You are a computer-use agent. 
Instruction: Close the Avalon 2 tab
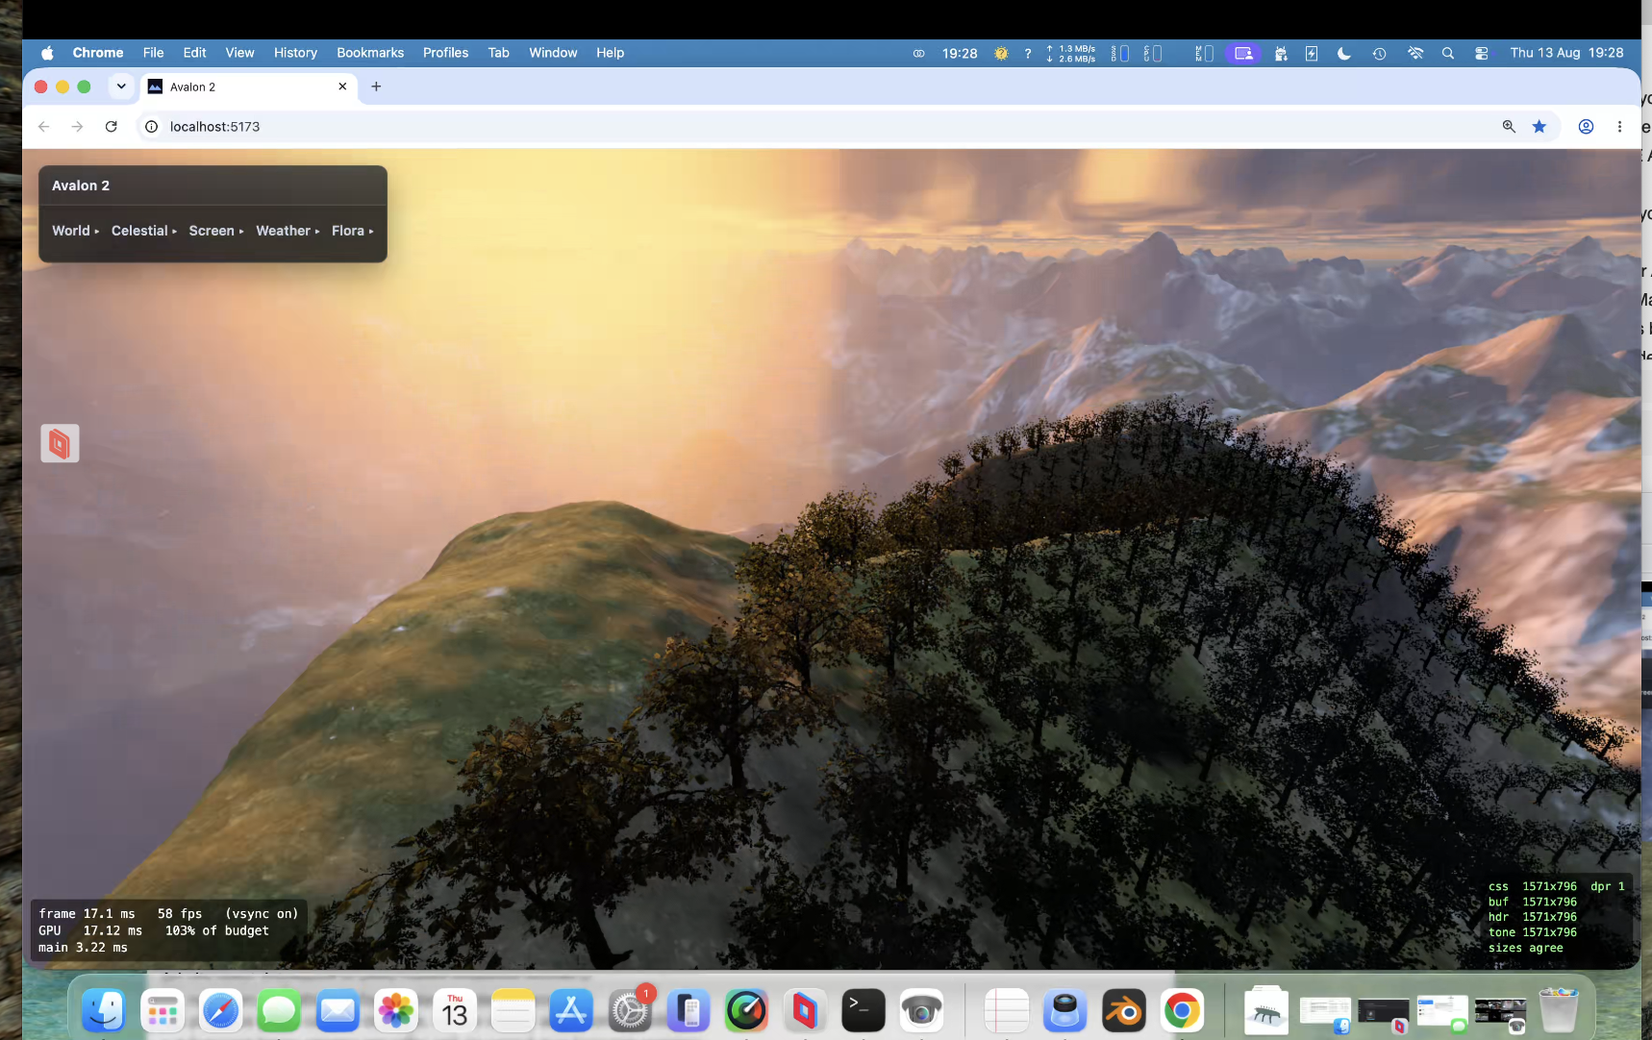point(342,87)
